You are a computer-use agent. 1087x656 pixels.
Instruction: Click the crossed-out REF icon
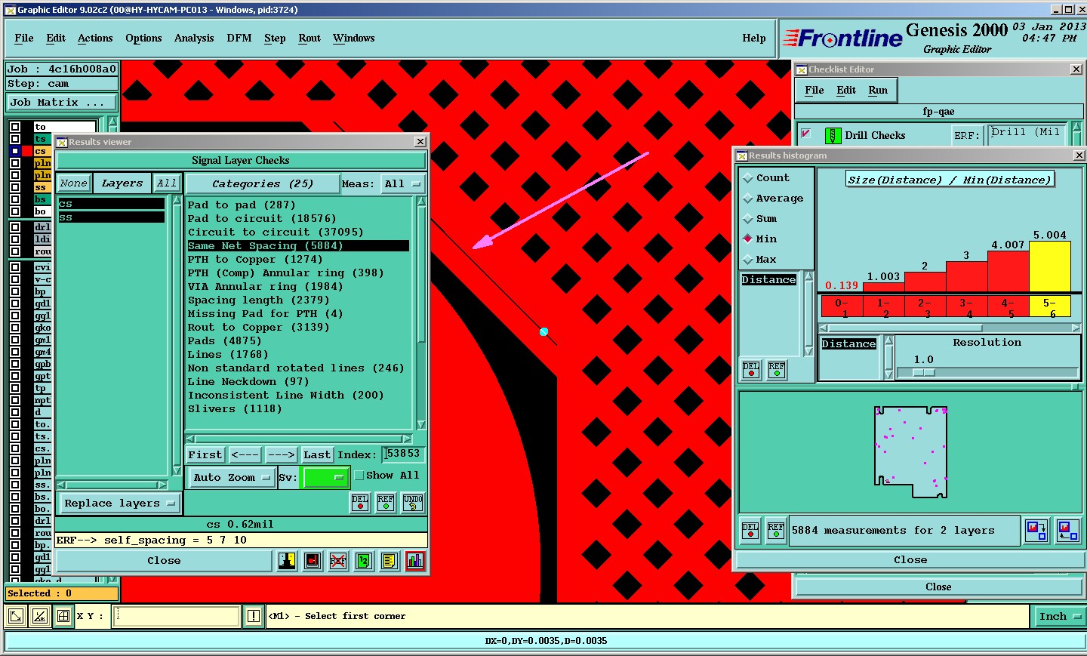pos(338,561)
